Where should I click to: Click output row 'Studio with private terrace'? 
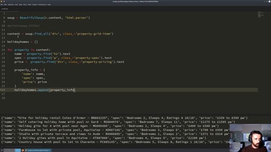click(115, 134)
